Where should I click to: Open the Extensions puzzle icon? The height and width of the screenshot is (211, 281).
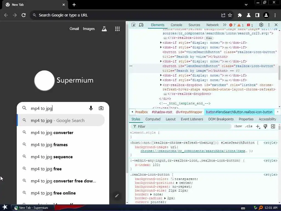click(x=240, y=15)
